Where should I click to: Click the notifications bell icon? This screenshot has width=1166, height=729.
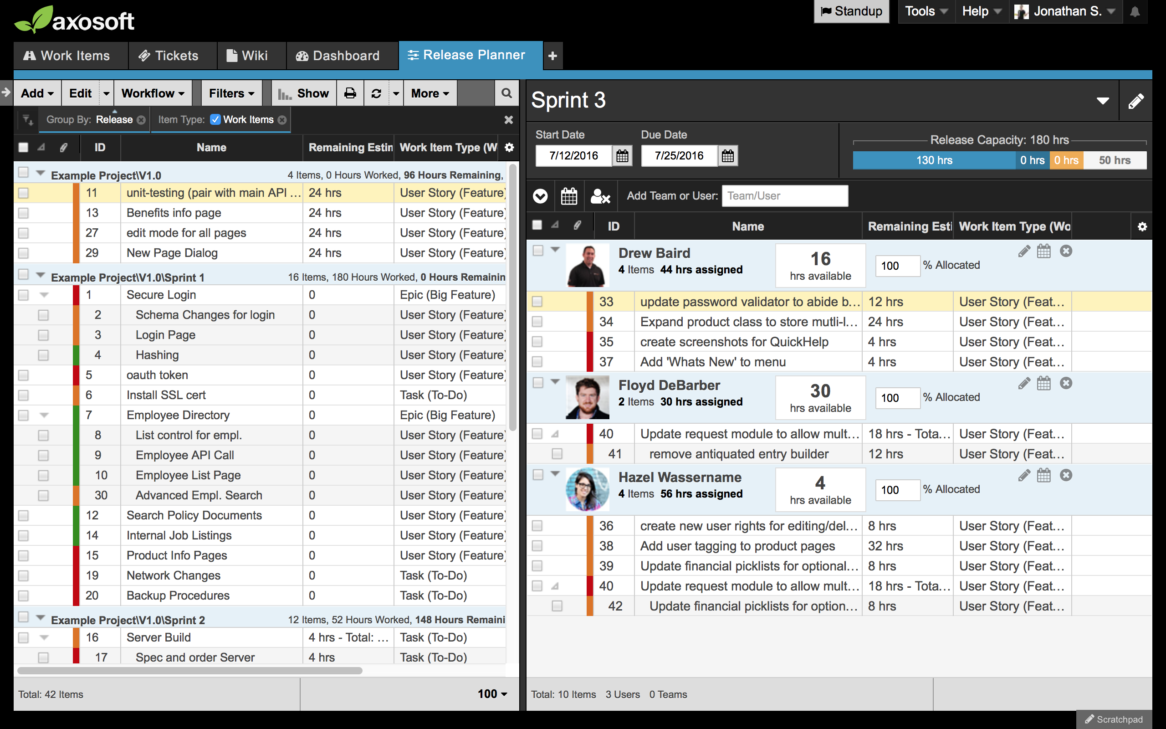click(x=1135, y=11)
